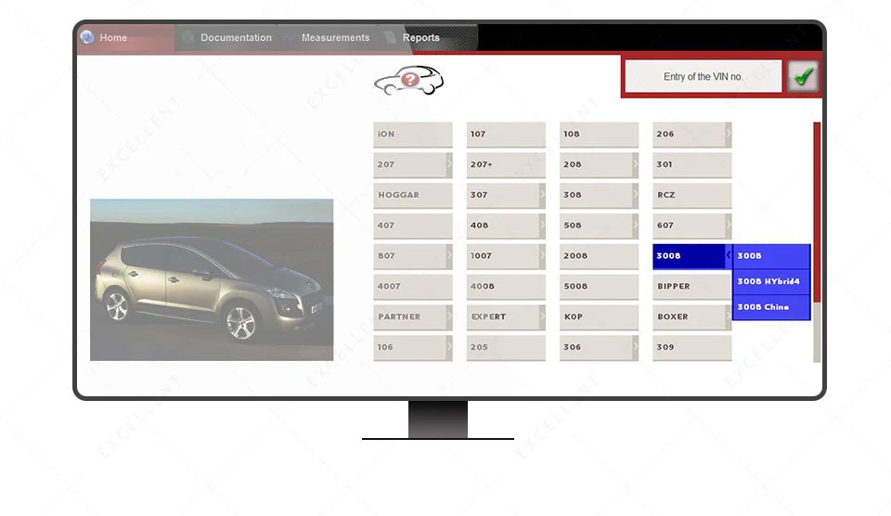Select the 407 model button
The height and width of the screenshot is (516, 891).
click(x=413, y=226)
